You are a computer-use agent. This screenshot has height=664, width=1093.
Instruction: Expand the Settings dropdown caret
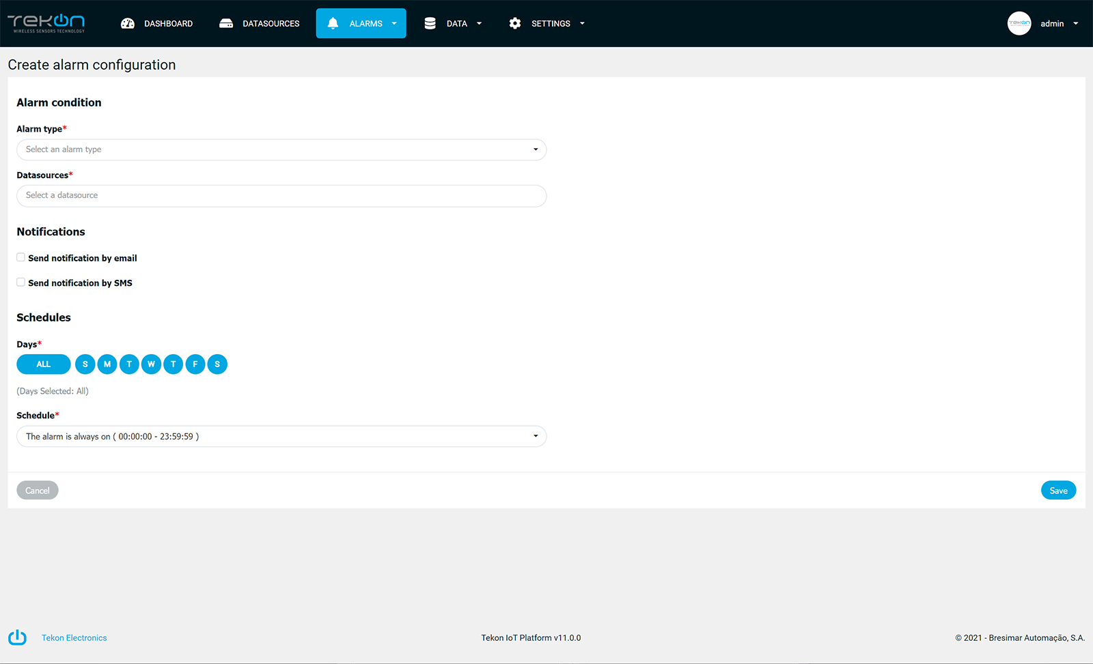[x=582, y=23]
